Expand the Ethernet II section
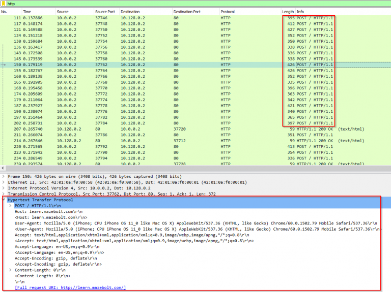This screenshot has height=292, width=391. point(4,182)
